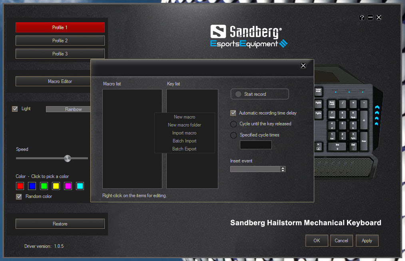Select Specified cycle times option

coord(233,135)
